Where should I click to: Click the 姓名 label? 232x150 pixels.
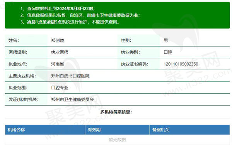(x=14, y=40)
